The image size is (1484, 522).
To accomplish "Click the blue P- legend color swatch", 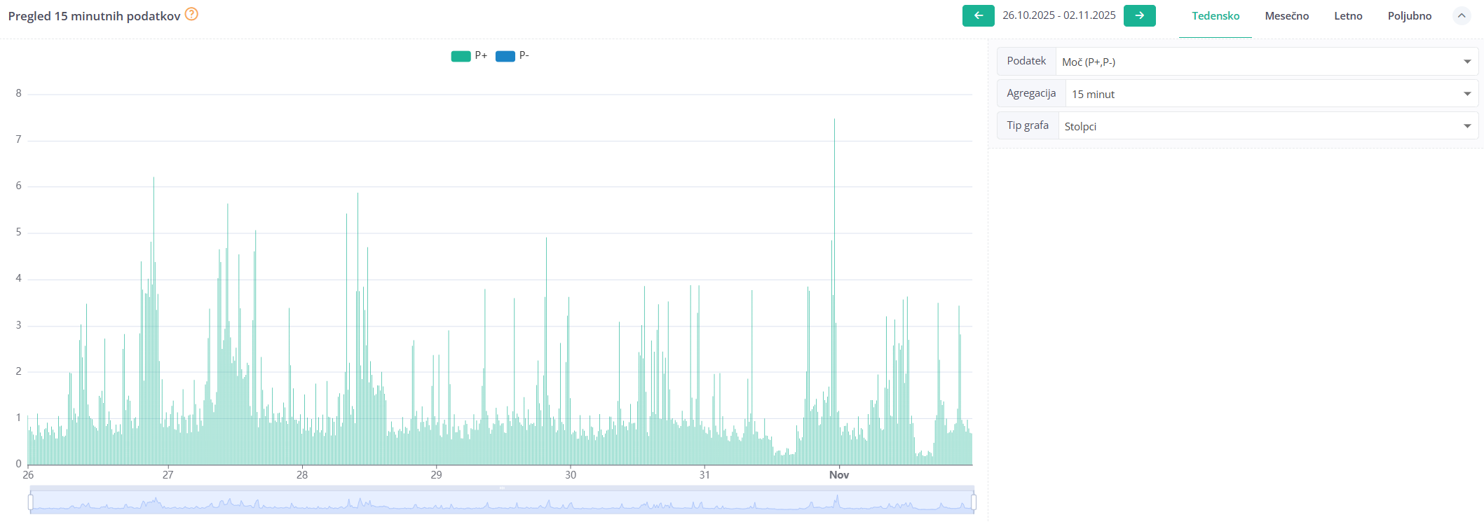I will coord(505,56).
